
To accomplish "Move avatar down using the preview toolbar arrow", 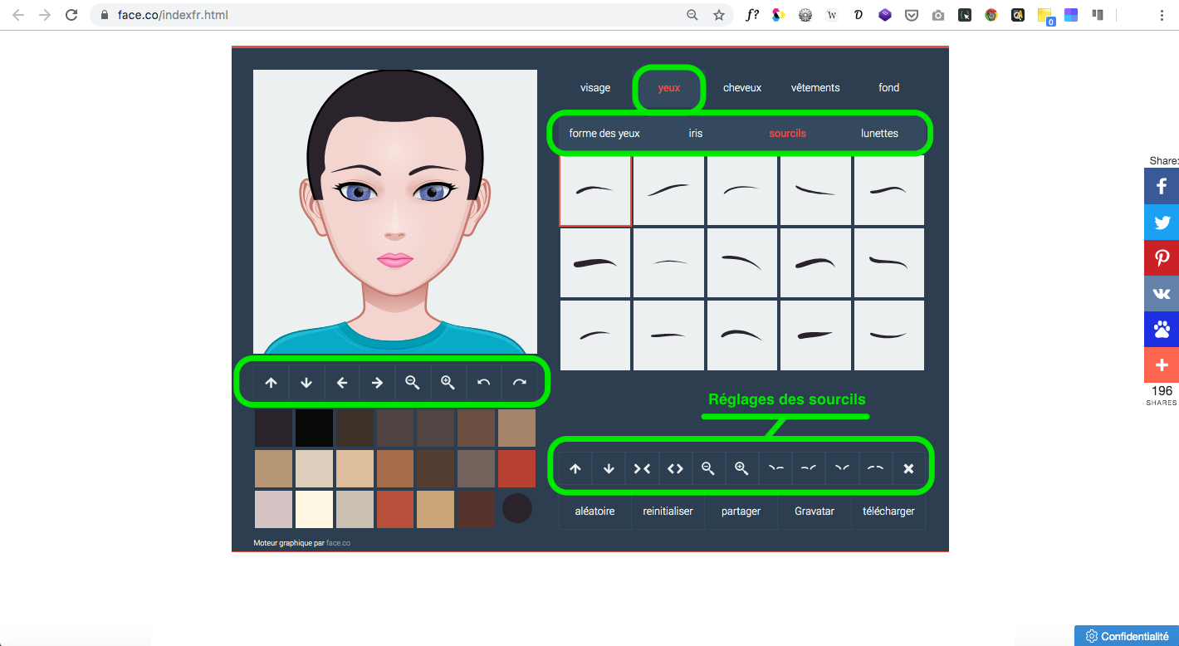I will 306,383.
